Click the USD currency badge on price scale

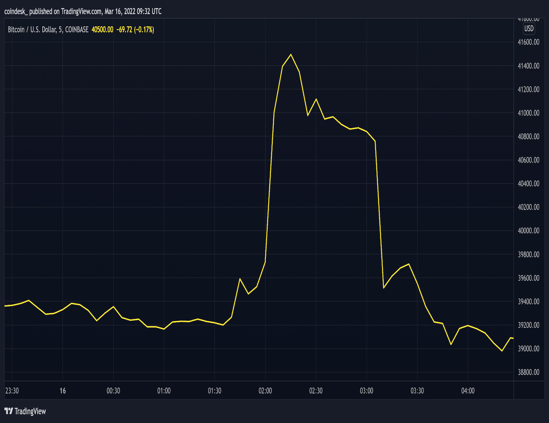point(529,29)
